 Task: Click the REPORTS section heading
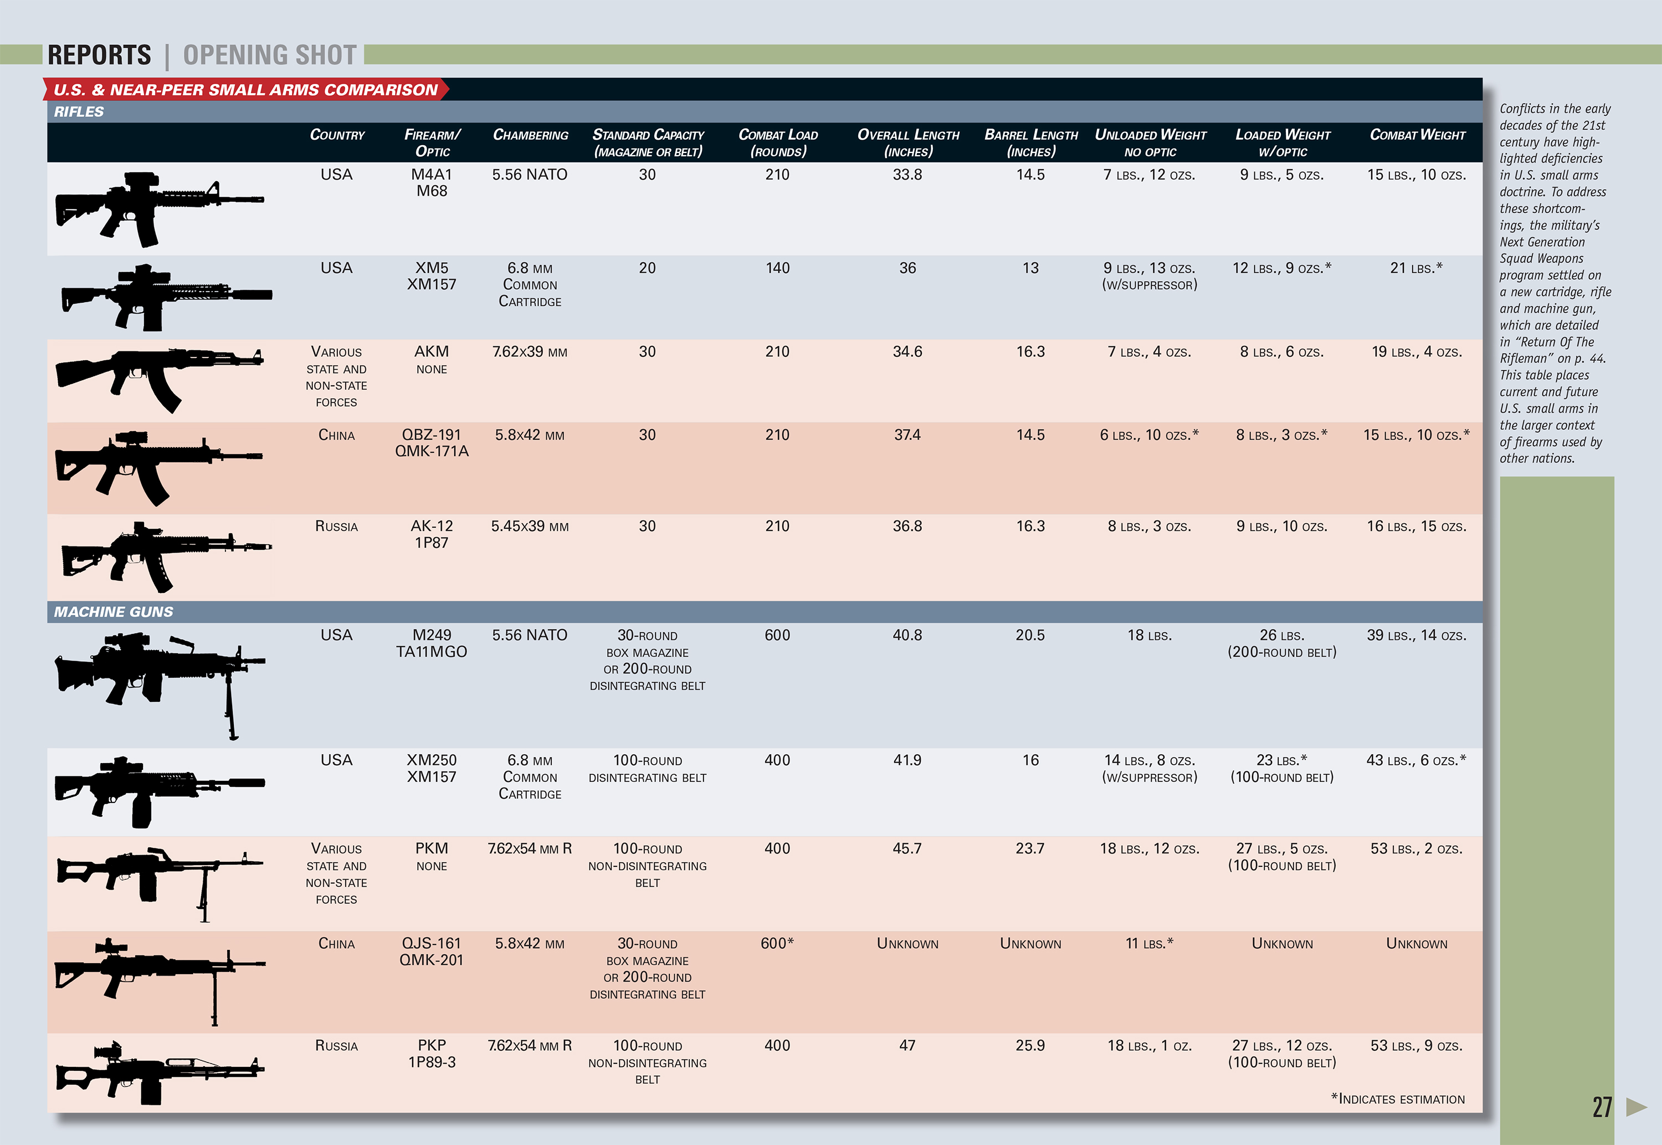(x=99, y=55)
